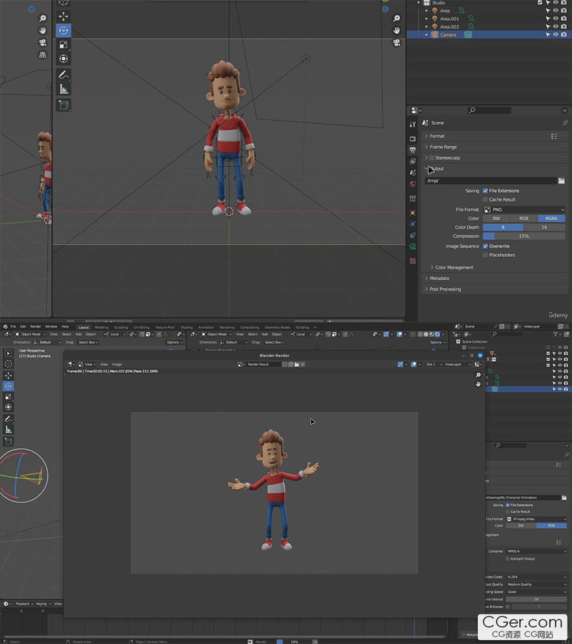Open the Tool properties tab with wrench icon
Viewport: 572px width, 644px height.
[412, 124]
